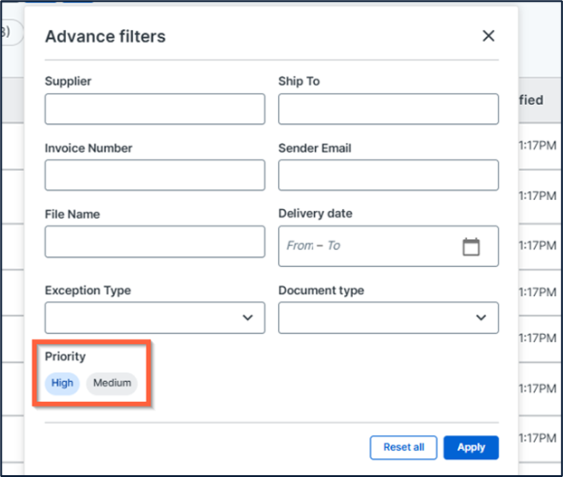Toggle the High priority chip
Image resolution: width=563 pixels, height=477 pixels.
click(62, 384)
